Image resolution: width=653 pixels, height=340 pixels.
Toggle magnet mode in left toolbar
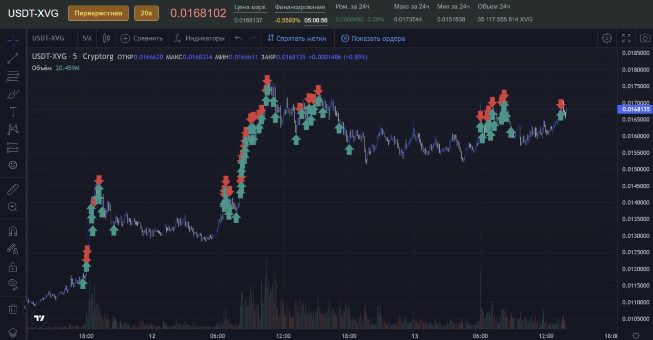coord(13,231)
